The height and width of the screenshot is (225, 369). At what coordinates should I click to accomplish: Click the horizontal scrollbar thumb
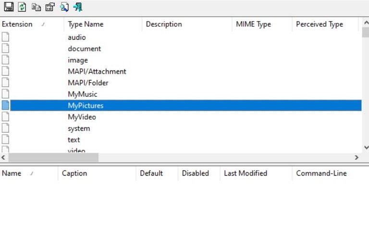tap(53, 157)
